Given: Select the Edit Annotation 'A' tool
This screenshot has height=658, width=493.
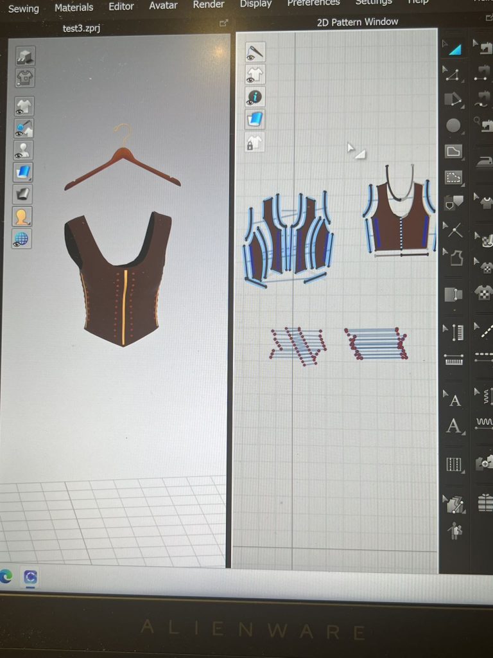Looking at the screenshot, I should 454,425.
